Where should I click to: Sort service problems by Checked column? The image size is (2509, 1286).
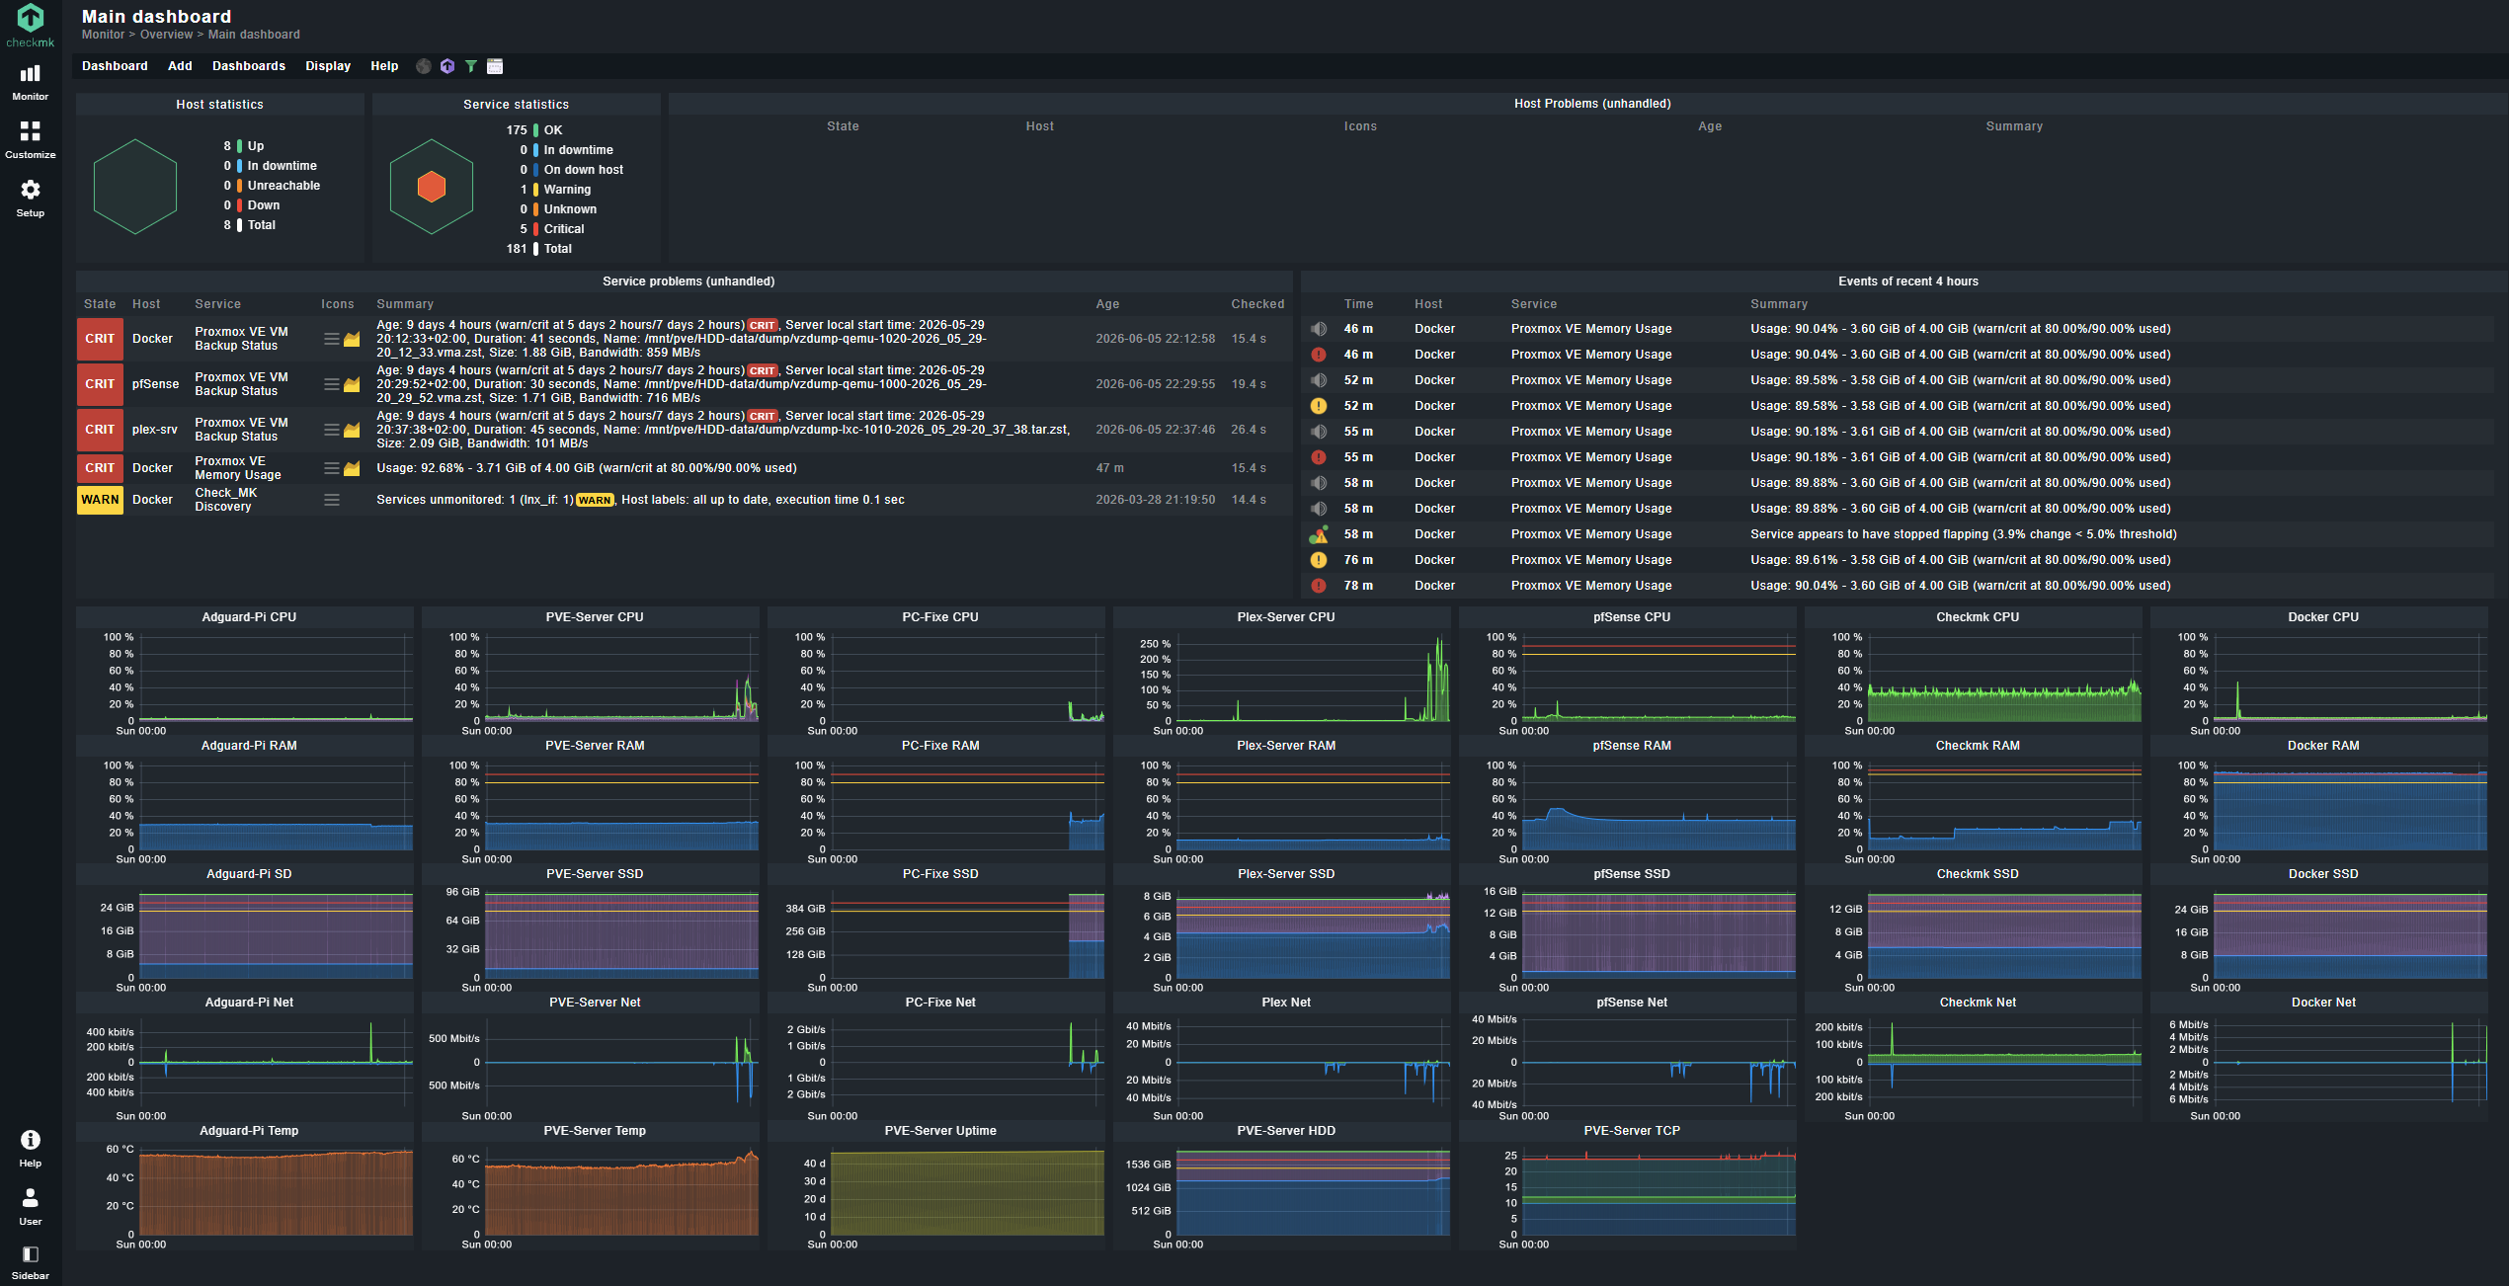pos(1257,304)
